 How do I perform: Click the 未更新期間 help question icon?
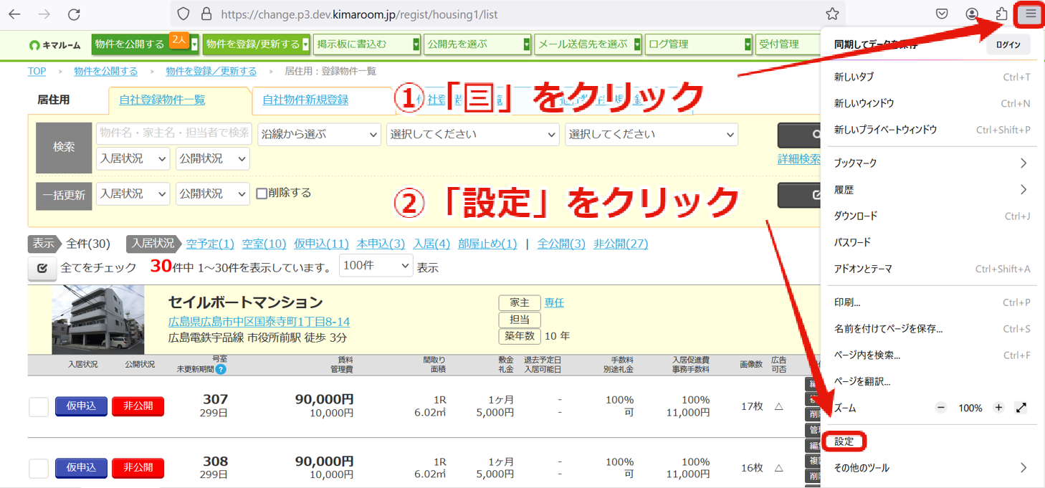tap(221, 370)
